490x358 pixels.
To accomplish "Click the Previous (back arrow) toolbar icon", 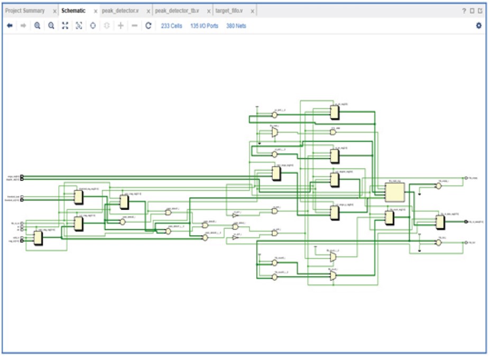I will (x=10, y=26).
